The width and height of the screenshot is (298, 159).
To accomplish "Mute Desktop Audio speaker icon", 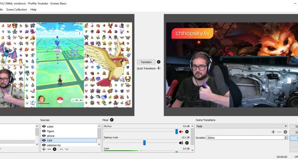I will pos(181,143).
